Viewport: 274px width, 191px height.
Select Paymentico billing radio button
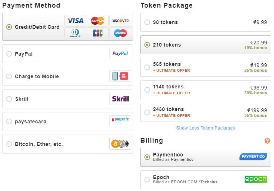click(x=147, y=157)
